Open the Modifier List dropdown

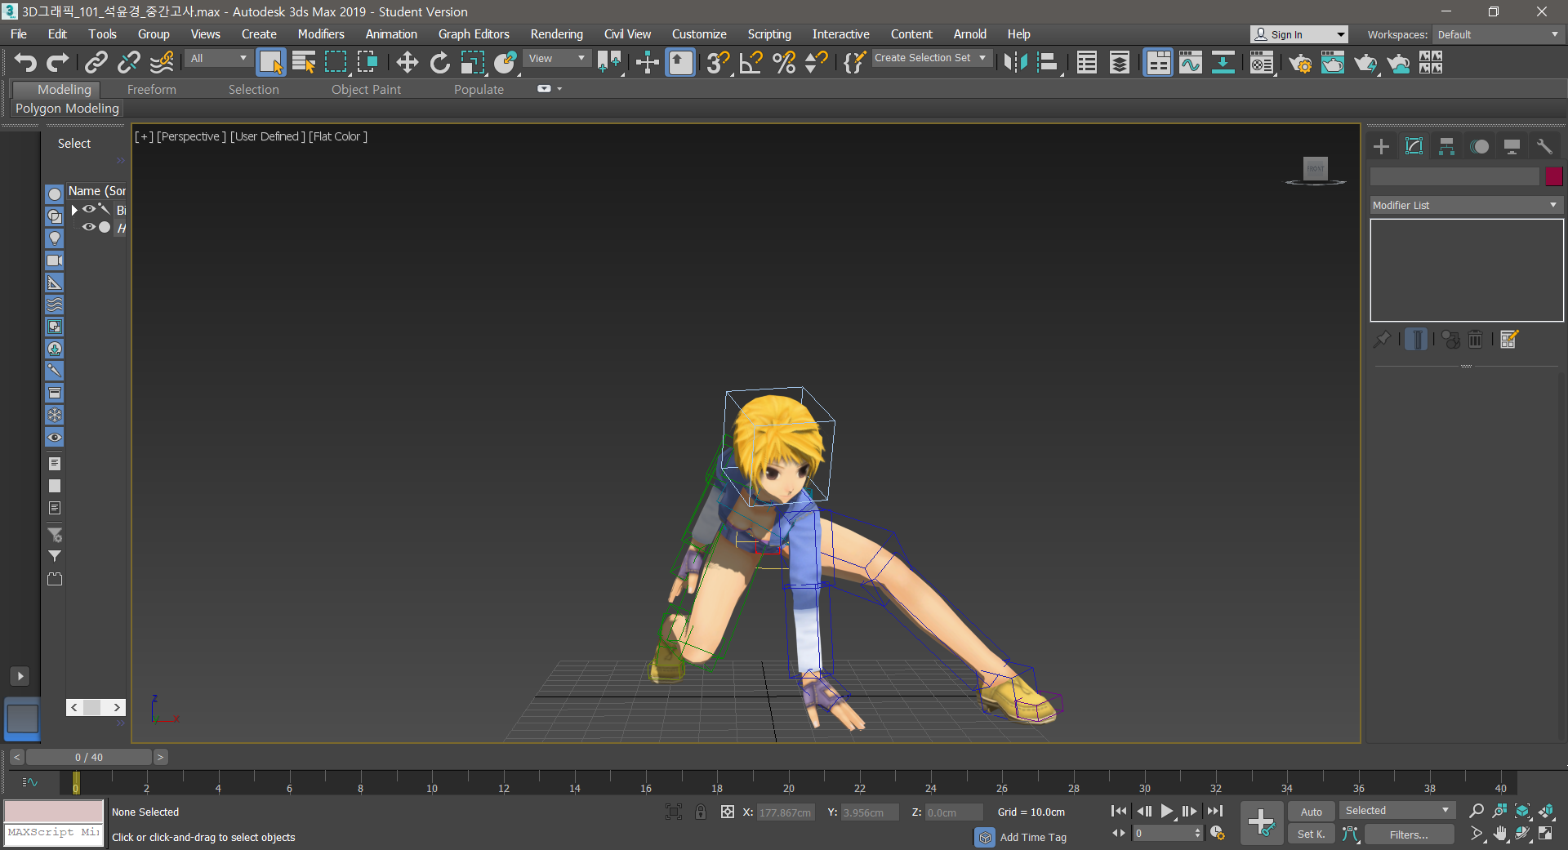1466,205
